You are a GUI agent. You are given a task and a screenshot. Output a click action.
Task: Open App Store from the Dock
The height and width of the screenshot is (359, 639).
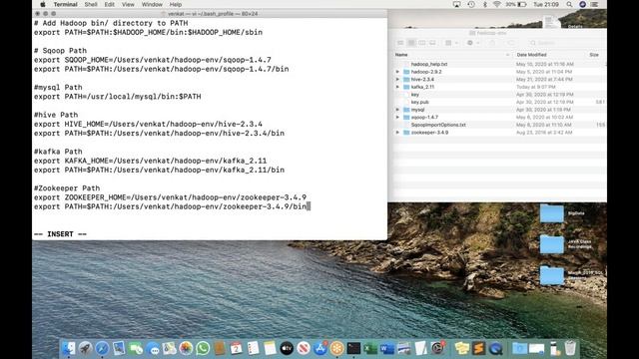point(320,348)
